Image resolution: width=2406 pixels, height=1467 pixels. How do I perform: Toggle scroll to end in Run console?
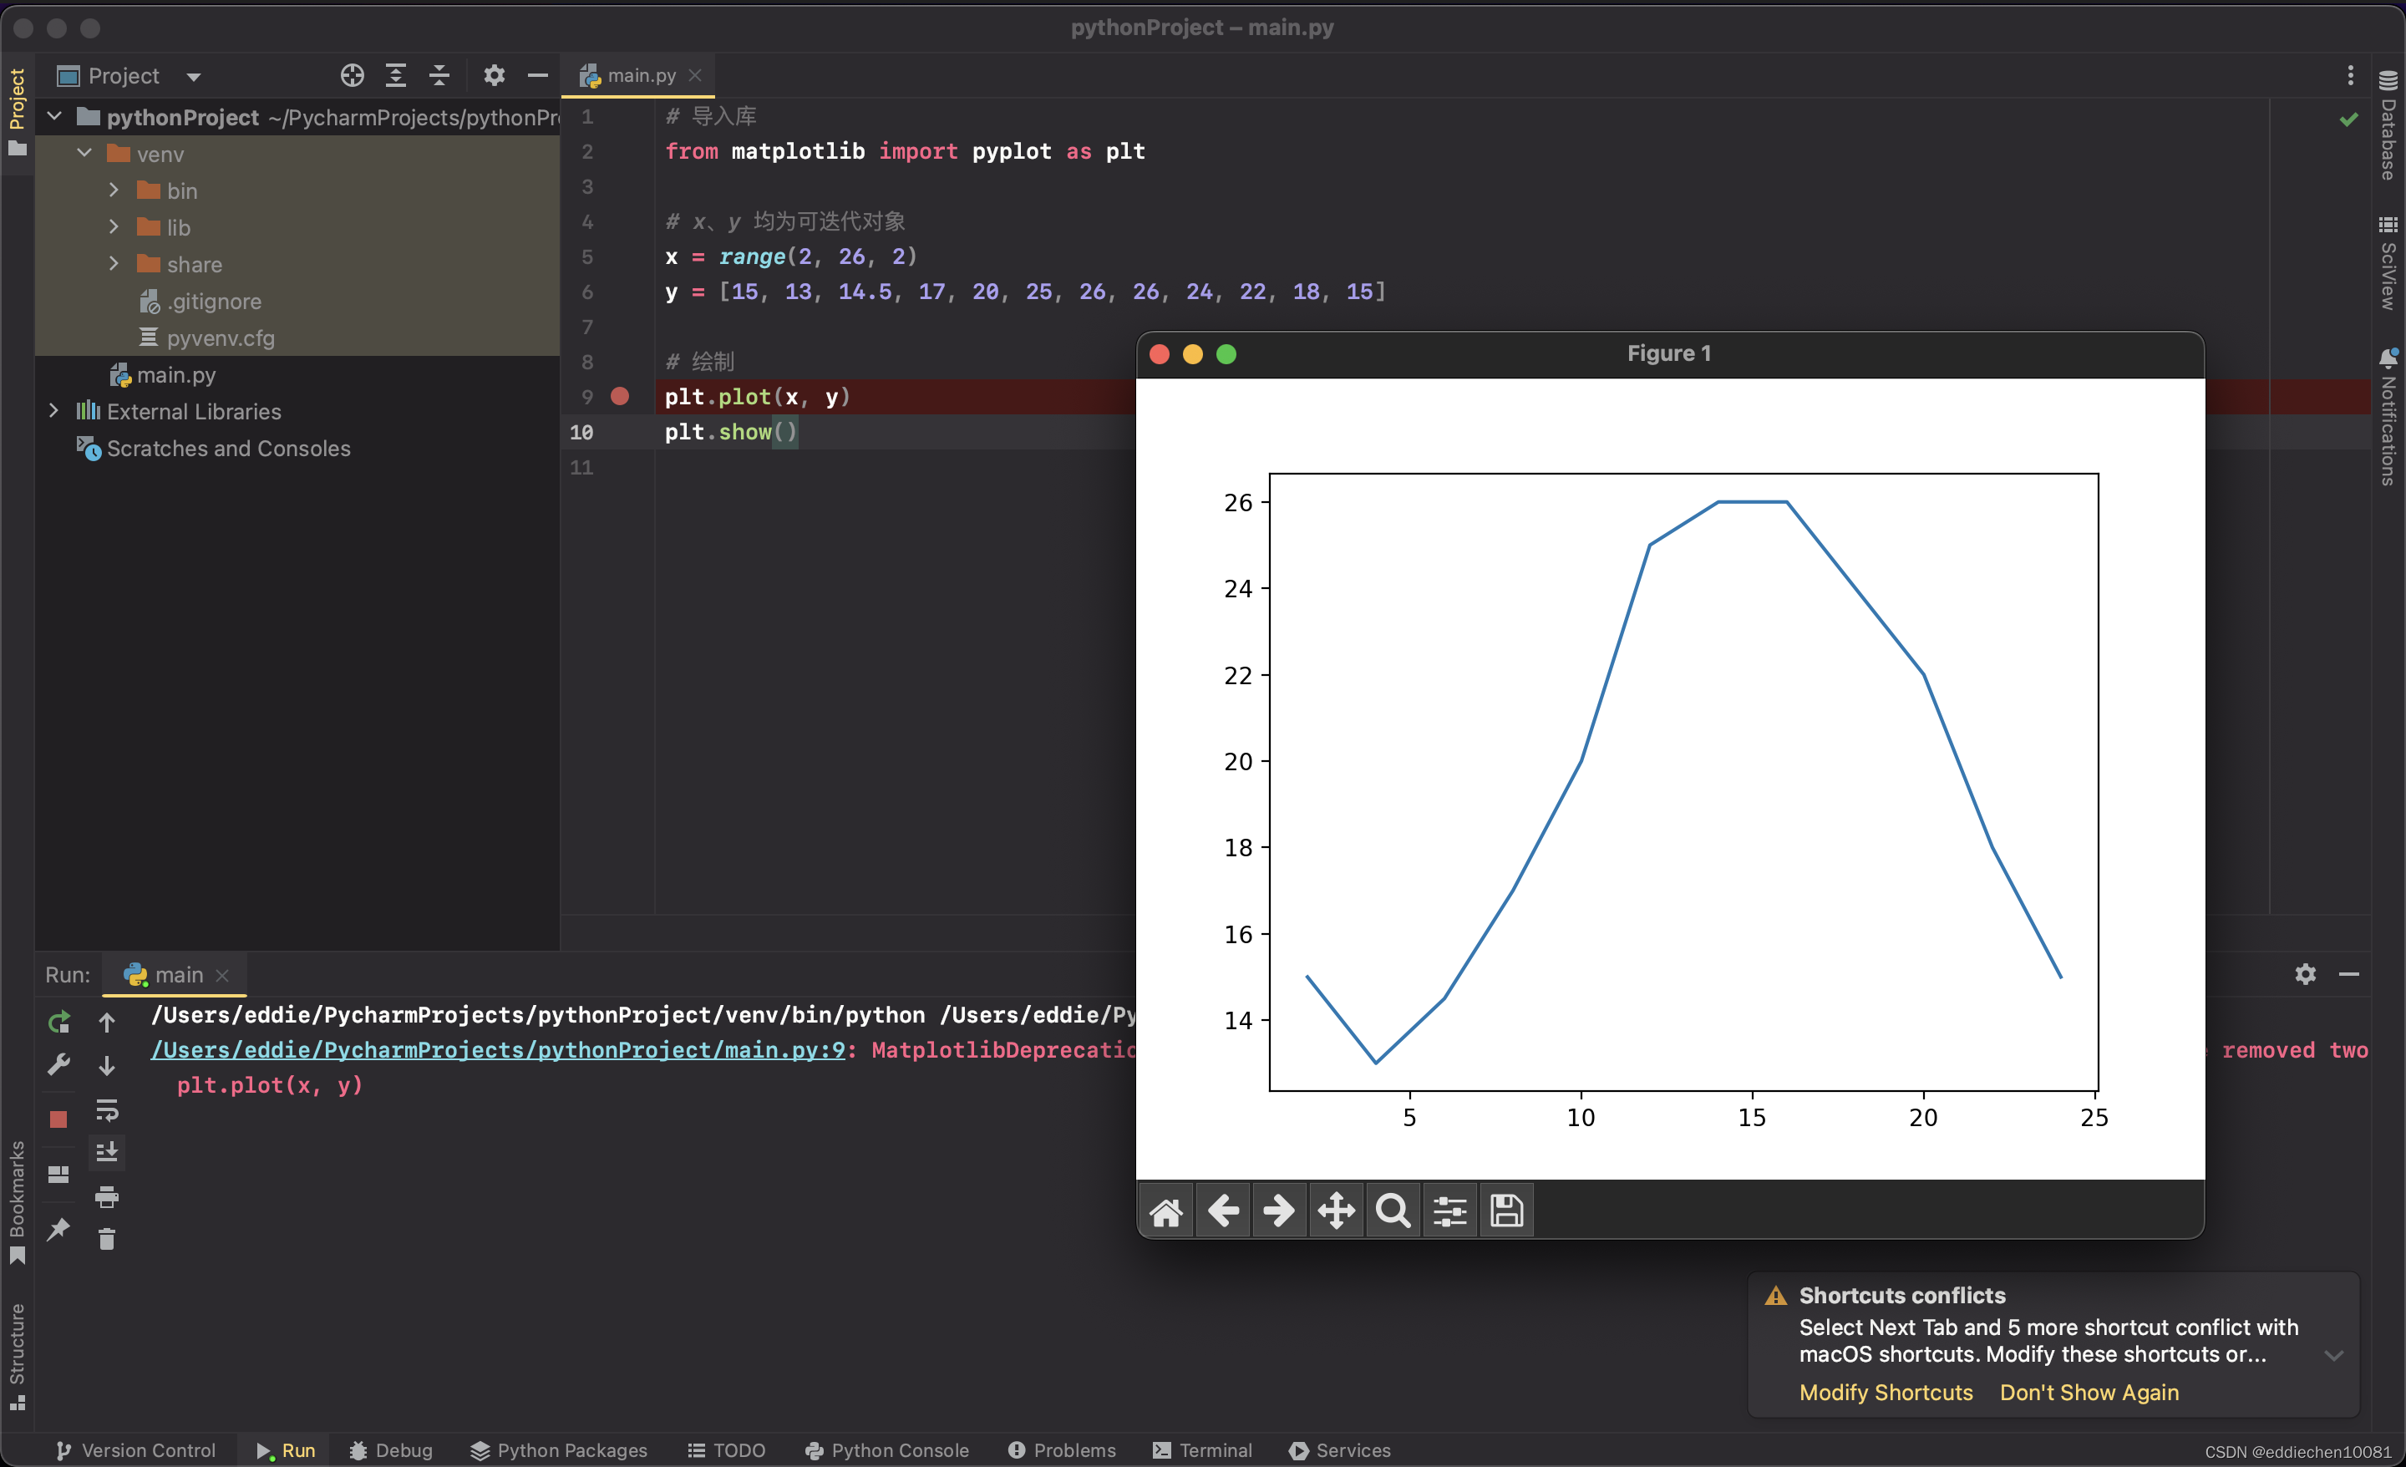pos(106,1153)
